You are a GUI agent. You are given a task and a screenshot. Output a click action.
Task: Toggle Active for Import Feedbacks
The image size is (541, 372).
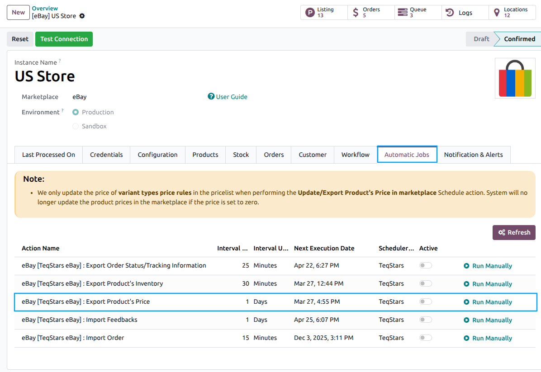click(x=425, y=320)
